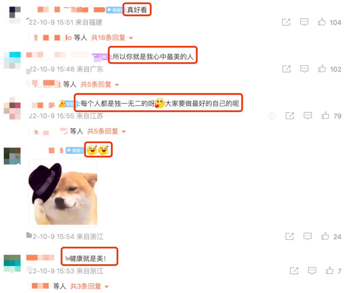The height and width of the screenshot is (293, 347).
Task: Share the 真好看 comment from 福建
Action: (x=286, y=22)
